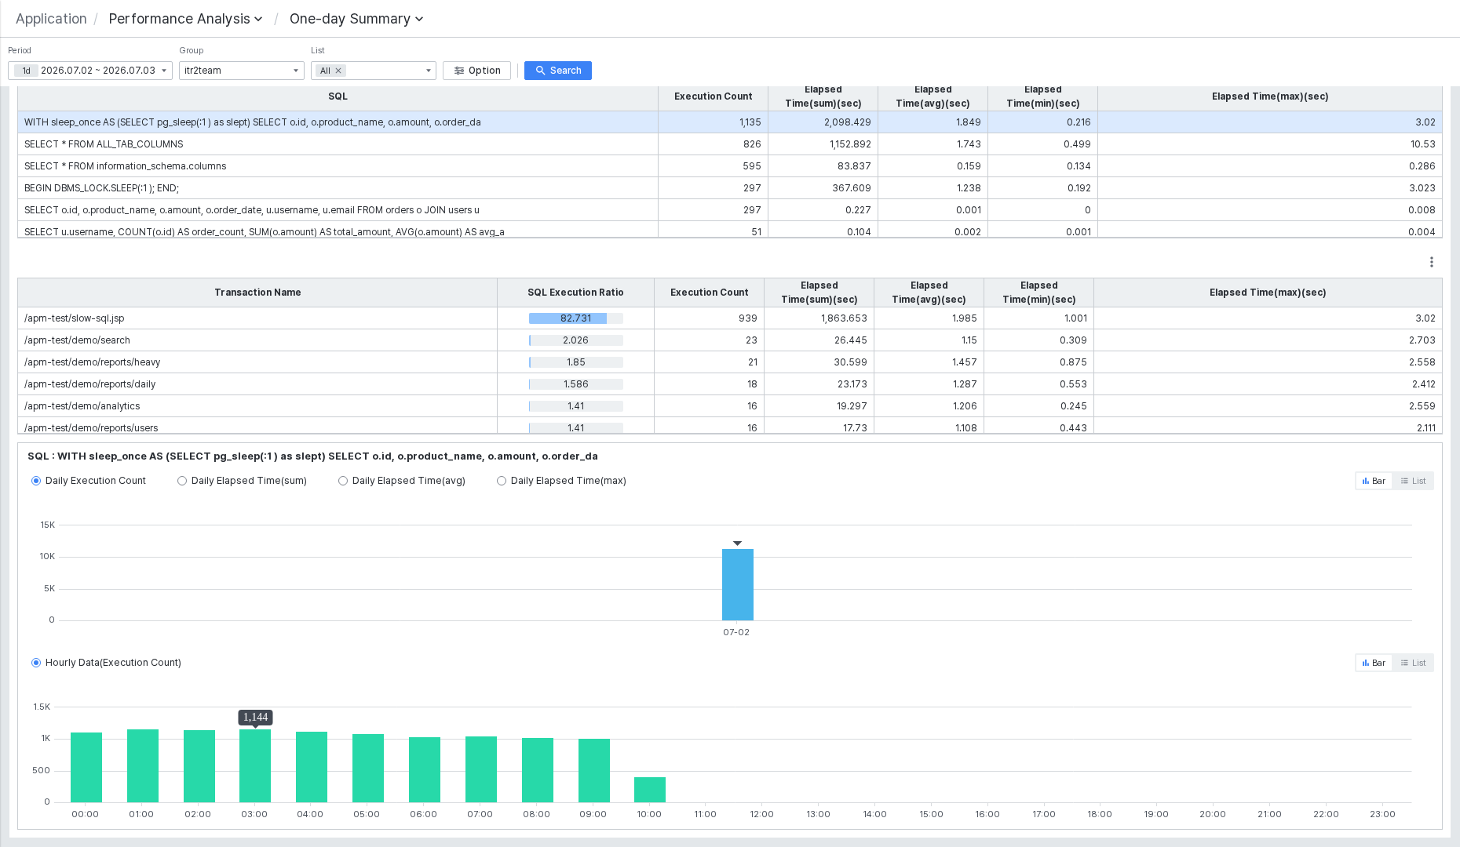Viewport: 1460px width, 847px height.
Task: Switch hourly chart to List view
Action: [x=1414, y=663]
